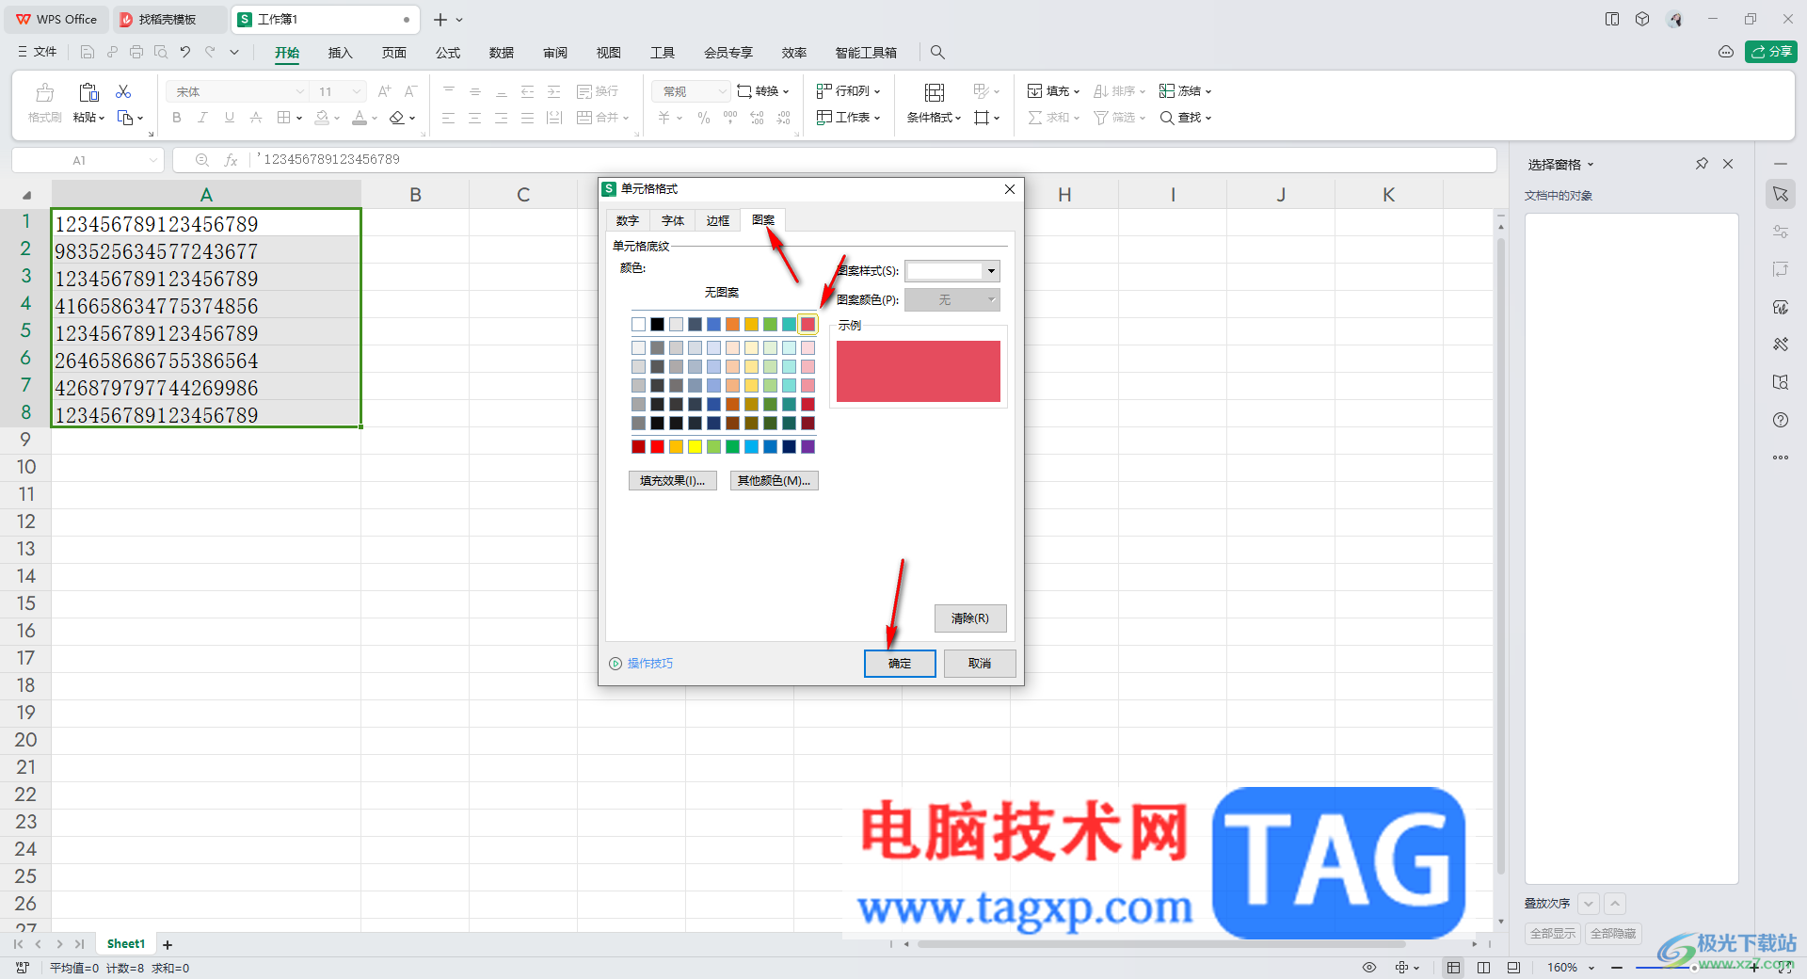The image size is (1807, 979).
Task: Open the pattern style dropdown
Action: [x=991, y=271]
